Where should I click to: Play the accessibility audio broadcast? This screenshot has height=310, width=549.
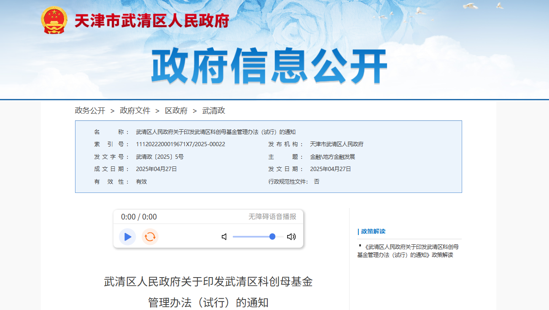(x=127, y=237)
